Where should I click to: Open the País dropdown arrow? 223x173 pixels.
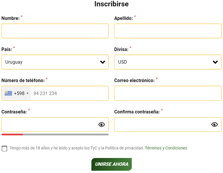(103, 62)
